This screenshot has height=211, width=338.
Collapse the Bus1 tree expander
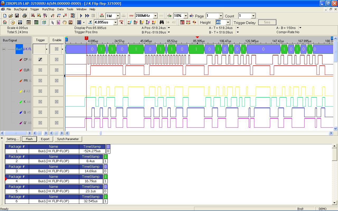pos(4,49)
